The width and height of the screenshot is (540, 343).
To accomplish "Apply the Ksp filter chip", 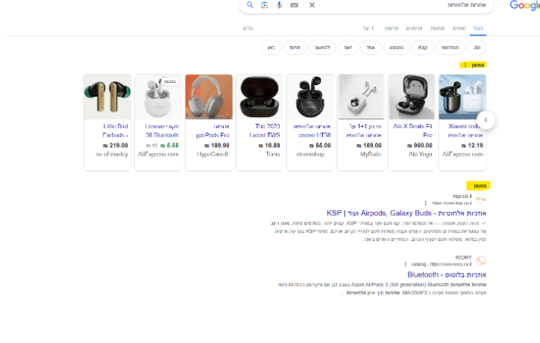I will click(423, 48).
